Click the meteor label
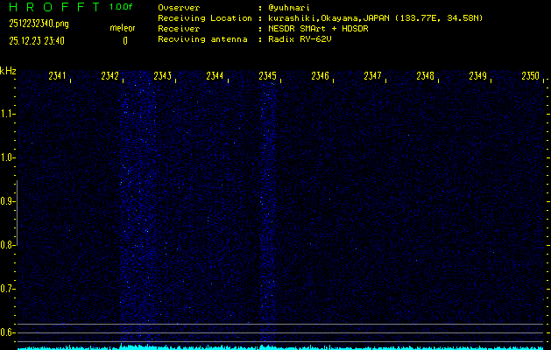 (x=123, y=28)
